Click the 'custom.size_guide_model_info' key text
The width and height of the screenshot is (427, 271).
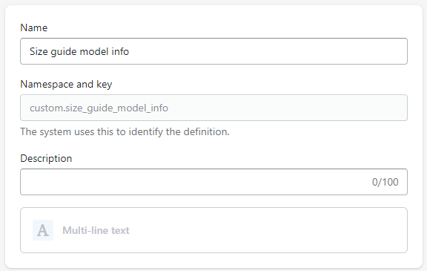99,108
